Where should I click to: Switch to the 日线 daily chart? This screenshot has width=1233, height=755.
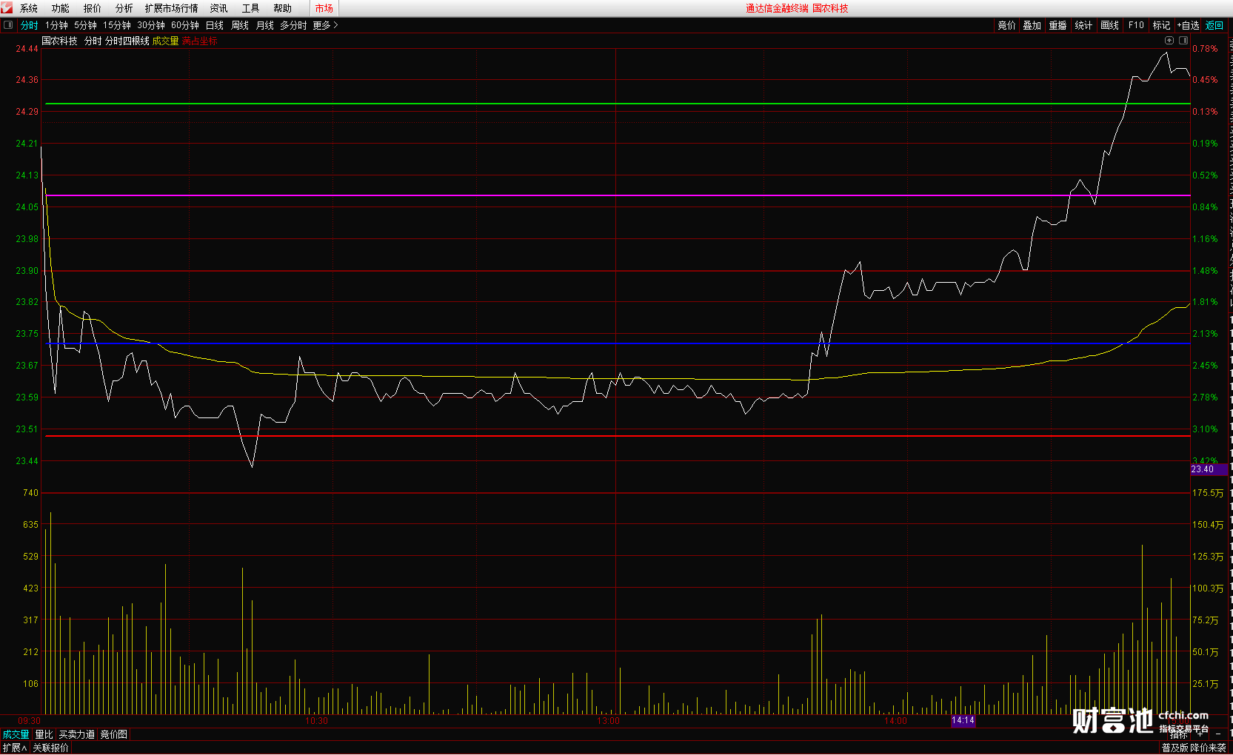[215, 25]
